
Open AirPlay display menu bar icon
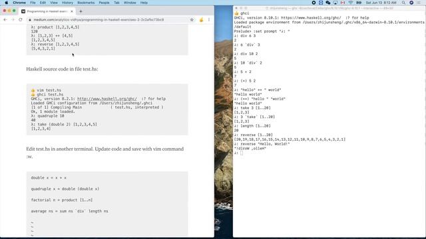(335, 3)
